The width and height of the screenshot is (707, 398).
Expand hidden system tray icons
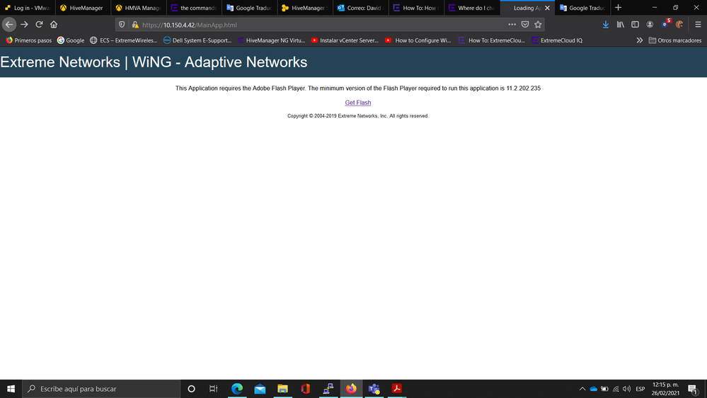point(582,389)
